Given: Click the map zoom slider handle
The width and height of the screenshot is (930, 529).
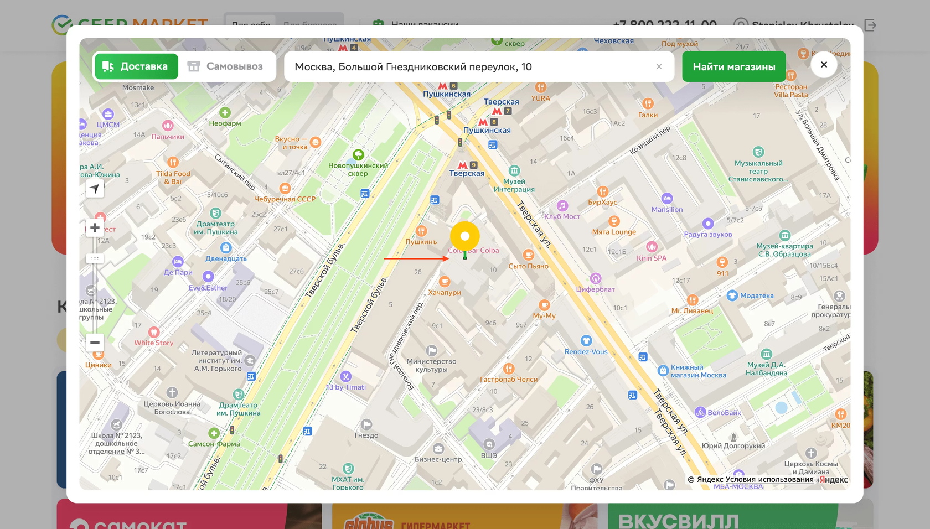Looking at the screenshot, I should 95,258.
